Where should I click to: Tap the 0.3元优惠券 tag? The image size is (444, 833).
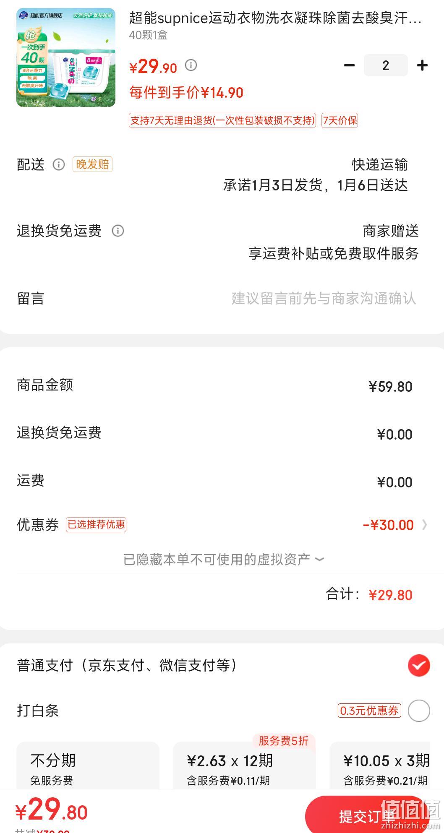pos(369,711)
